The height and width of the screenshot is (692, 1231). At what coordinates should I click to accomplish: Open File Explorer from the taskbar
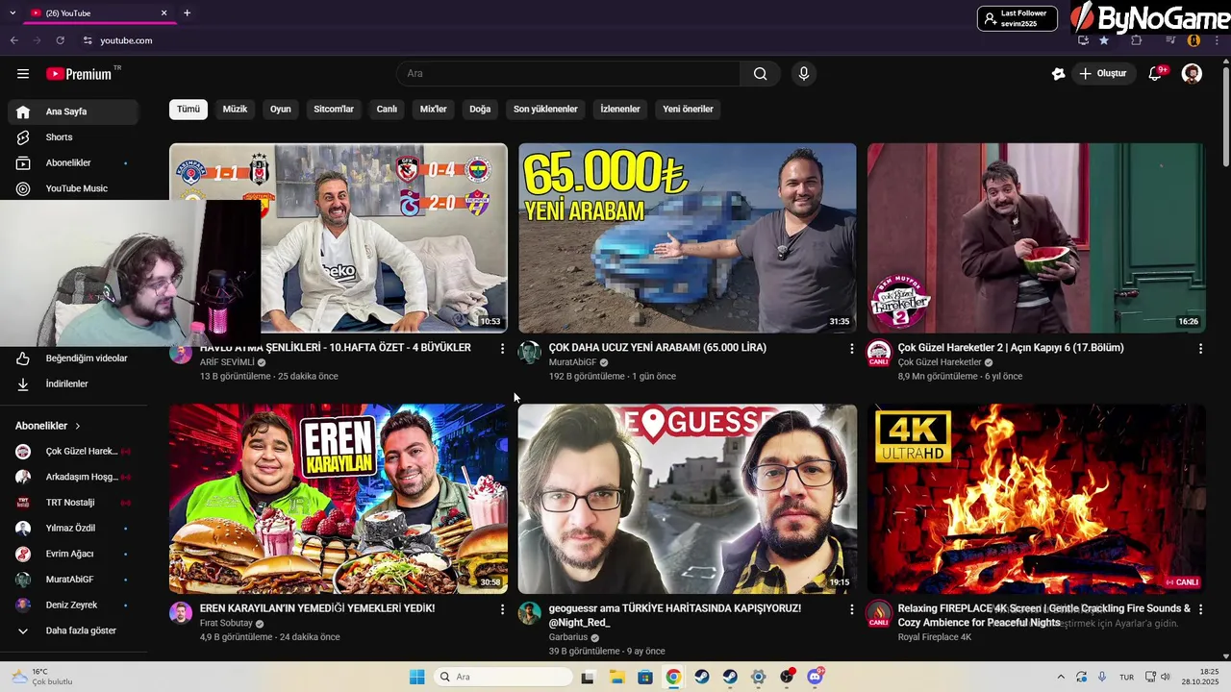tap(616, 677)
